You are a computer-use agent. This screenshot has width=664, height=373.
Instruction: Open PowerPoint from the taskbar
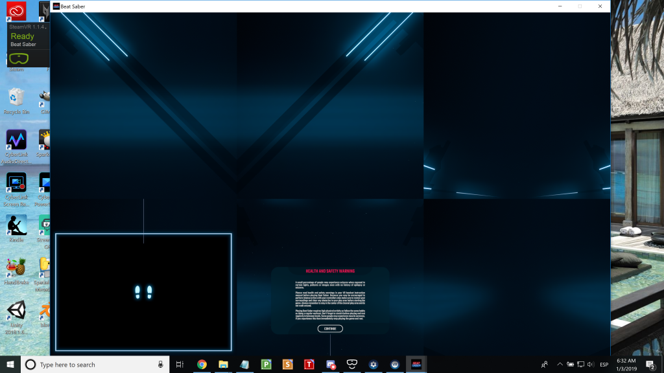[x=265, y=364]
